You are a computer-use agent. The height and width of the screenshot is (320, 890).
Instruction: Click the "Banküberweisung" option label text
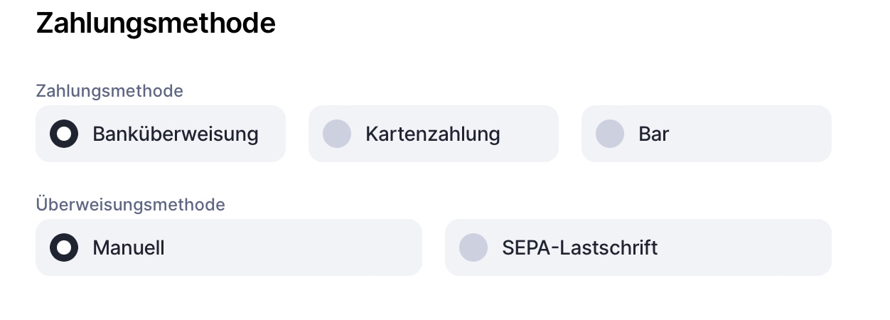(x=175, y=134)
